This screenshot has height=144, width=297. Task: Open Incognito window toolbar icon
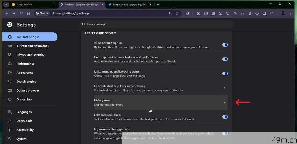[242, 13]
